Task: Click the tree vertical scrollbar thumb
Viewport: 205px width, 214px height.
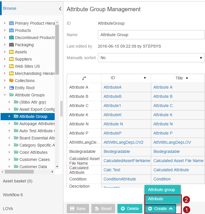Action: [x=57, y=50]
